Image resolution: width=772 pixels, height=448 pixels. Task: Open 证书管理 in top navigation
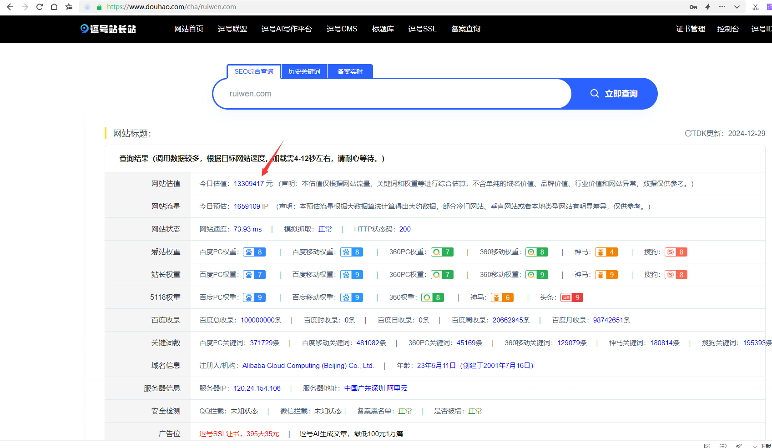691,29
